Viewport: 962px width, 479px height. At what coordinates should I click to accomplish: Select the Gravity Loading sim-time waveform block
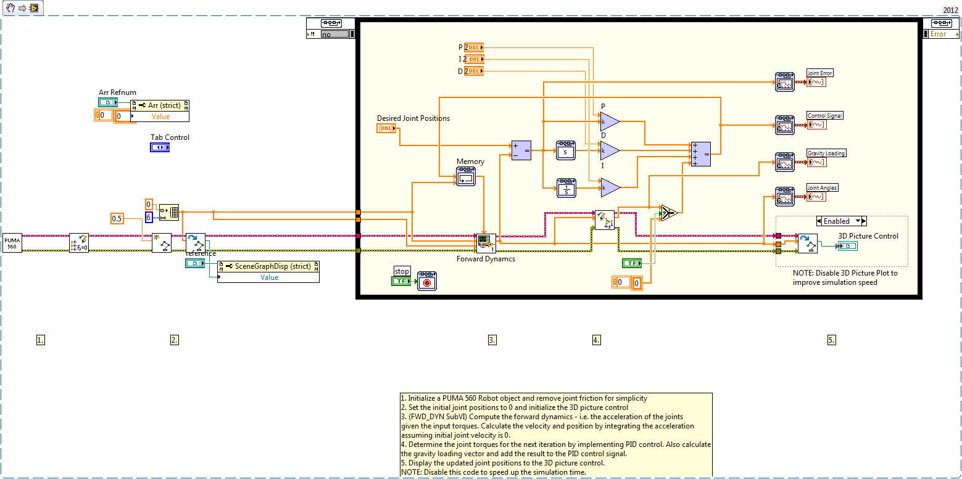point(785,163)
